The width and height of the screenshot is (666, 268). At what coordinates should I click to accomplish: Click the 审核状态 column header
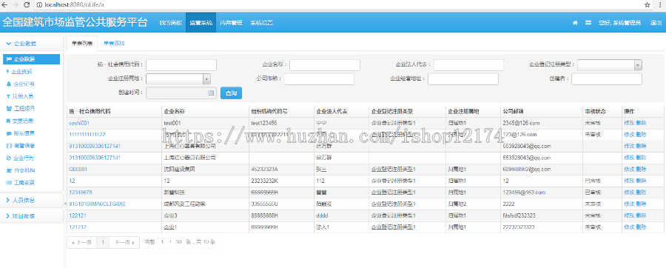click(x=595, y=112)
